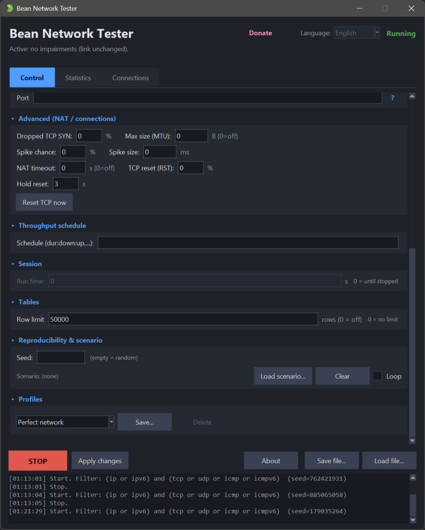Screen dimensions: 425x530
Task: Click the NAT timeout input field
Action: tap(72, 168)
